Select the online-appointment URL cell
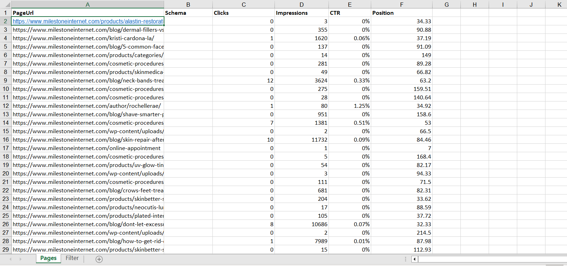This screenshot has width=567, height=266. 88,148
